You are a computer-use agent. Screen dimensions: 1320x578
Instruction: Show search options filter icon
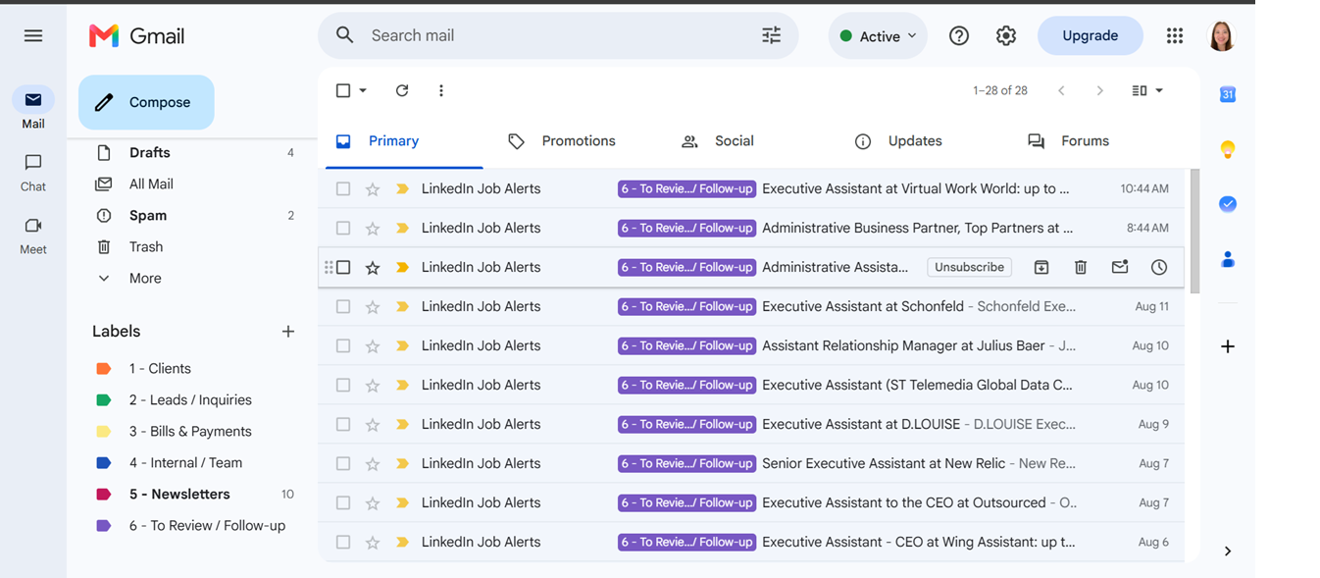click(772, 35)
